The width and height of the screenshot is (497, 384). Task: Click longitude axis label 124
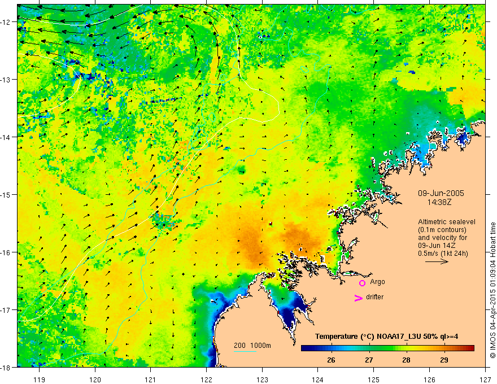click(318, 379)
